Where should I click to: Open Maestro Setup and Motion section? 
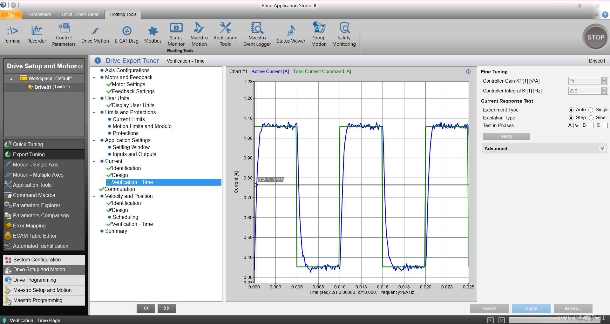(x=44, y=290)
